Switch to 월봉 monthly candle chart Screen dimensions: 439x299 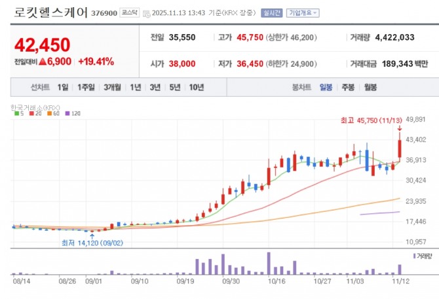pos(370,87)
